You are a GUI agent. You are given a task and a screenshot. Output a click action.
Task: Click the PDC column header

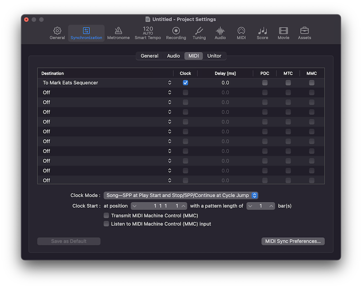point(265,73)
